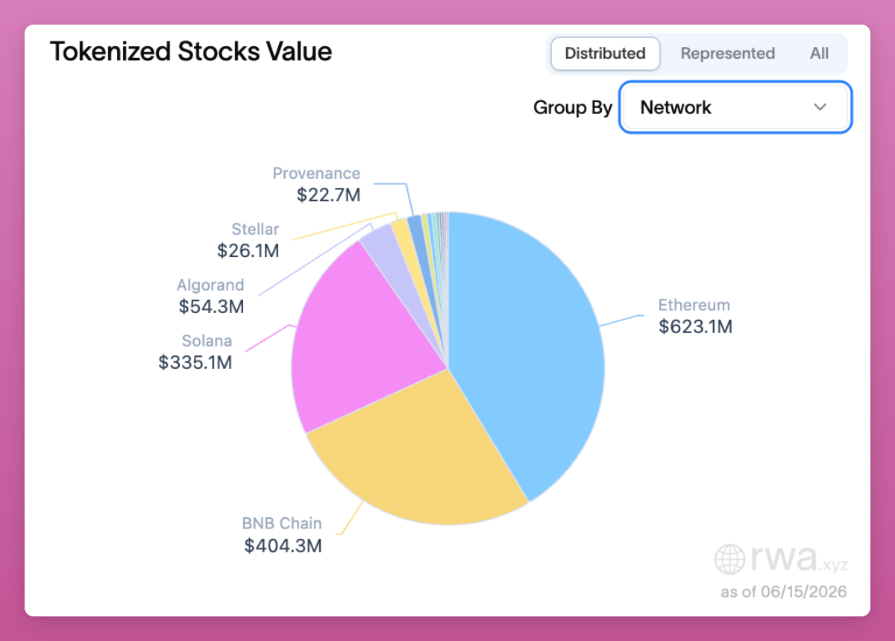Screen dimensions: 895x641
Task: Switch to the All tab
Action: point(819,54)
